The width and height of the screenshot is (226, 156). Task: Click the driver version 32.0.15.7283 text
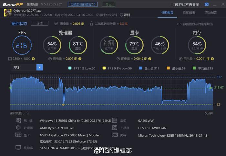(68, 141)
